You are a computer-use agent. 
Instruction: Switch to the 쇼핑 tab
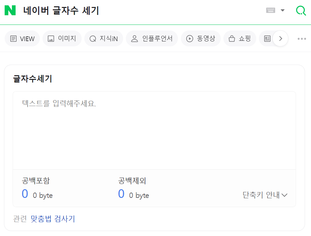click(x=240, y=38)
